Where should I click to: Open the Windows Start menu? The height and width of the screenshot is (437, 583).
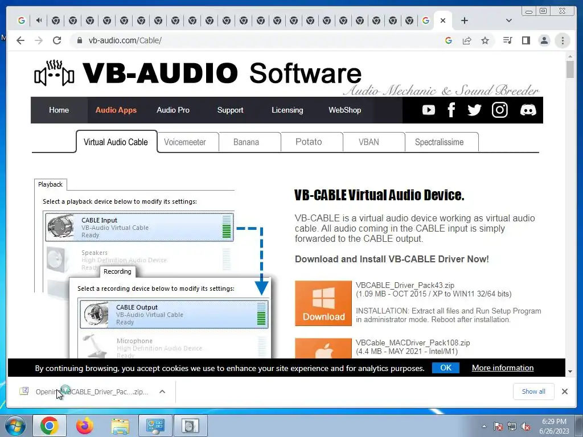coord(15,426)
